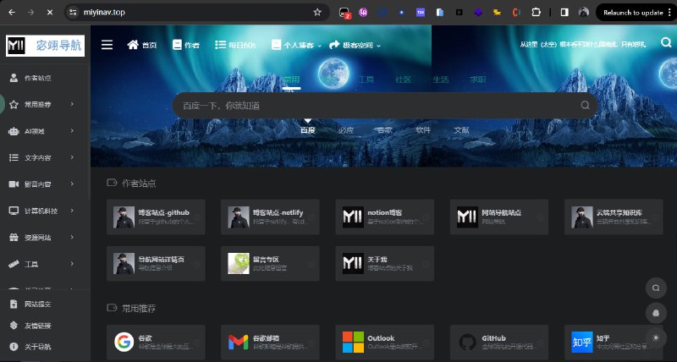Click the Baidu search input field
Viewport: 677px width, 362px height.
pos(372,106)
